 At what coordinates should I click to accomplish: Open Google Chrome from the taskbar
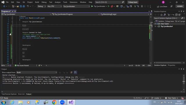(54, 102)
